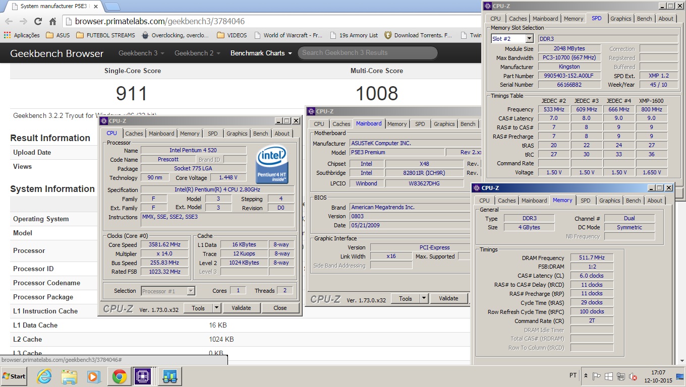Select Mainboard tab in the SPD window
686x387 pixels.
pos(545,19)
